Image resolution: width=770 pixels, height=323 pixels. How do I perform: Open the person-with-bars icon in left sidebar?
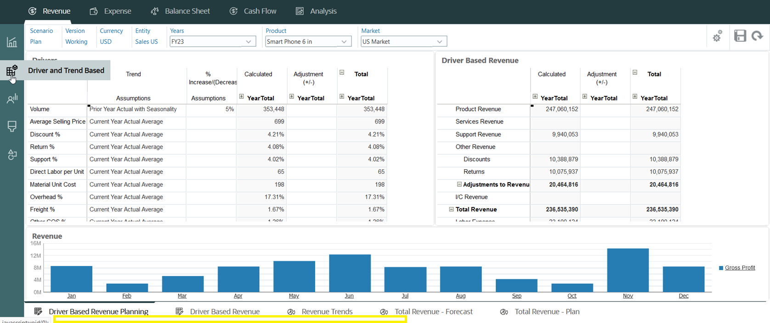click(12, 99)
